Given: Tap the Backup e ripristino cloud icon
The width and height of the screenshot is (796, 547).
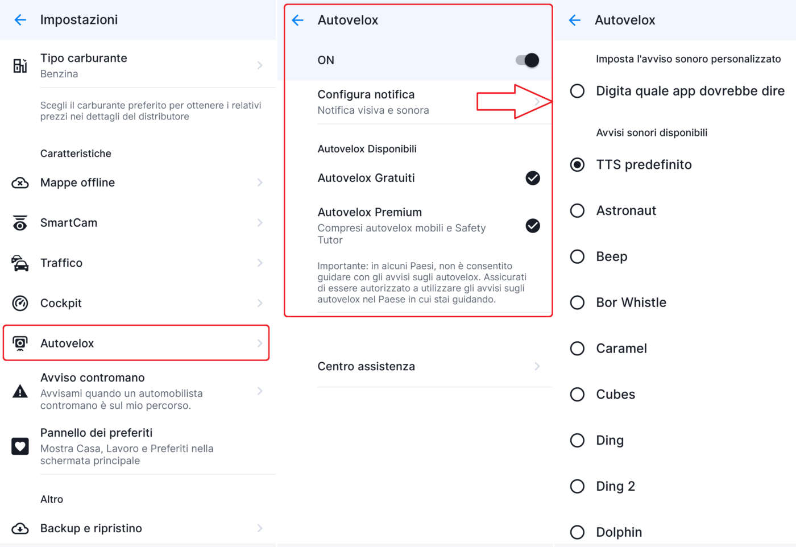Looking at the screenshot, I should pos(20,528).
